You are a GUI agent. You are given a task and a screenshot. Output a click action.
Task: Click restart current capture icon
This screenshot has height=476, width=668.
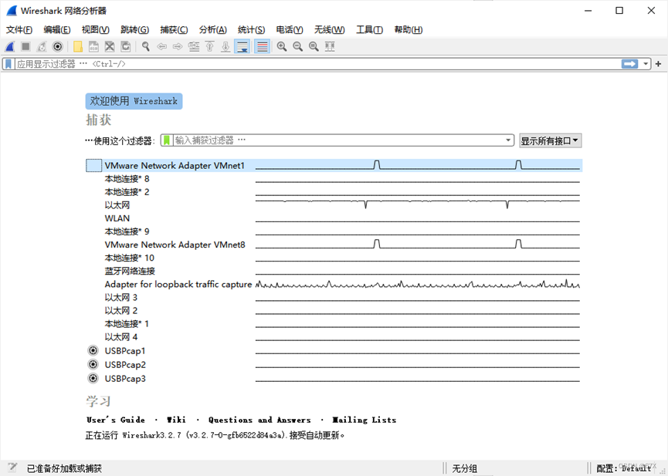[x=42, y=46]
